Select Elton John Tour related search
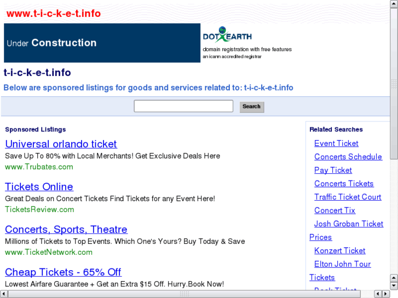 point(342,264)
